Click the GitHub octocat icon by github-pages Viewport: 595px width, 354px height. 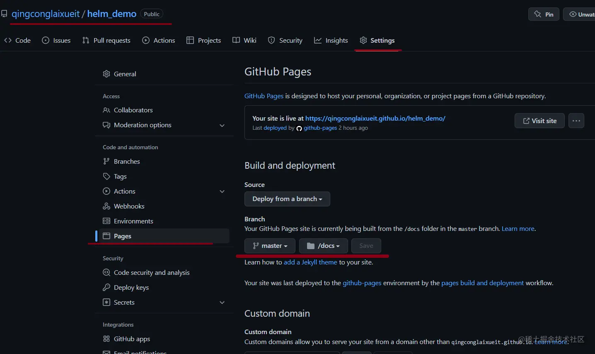click(x=299, y=128)
